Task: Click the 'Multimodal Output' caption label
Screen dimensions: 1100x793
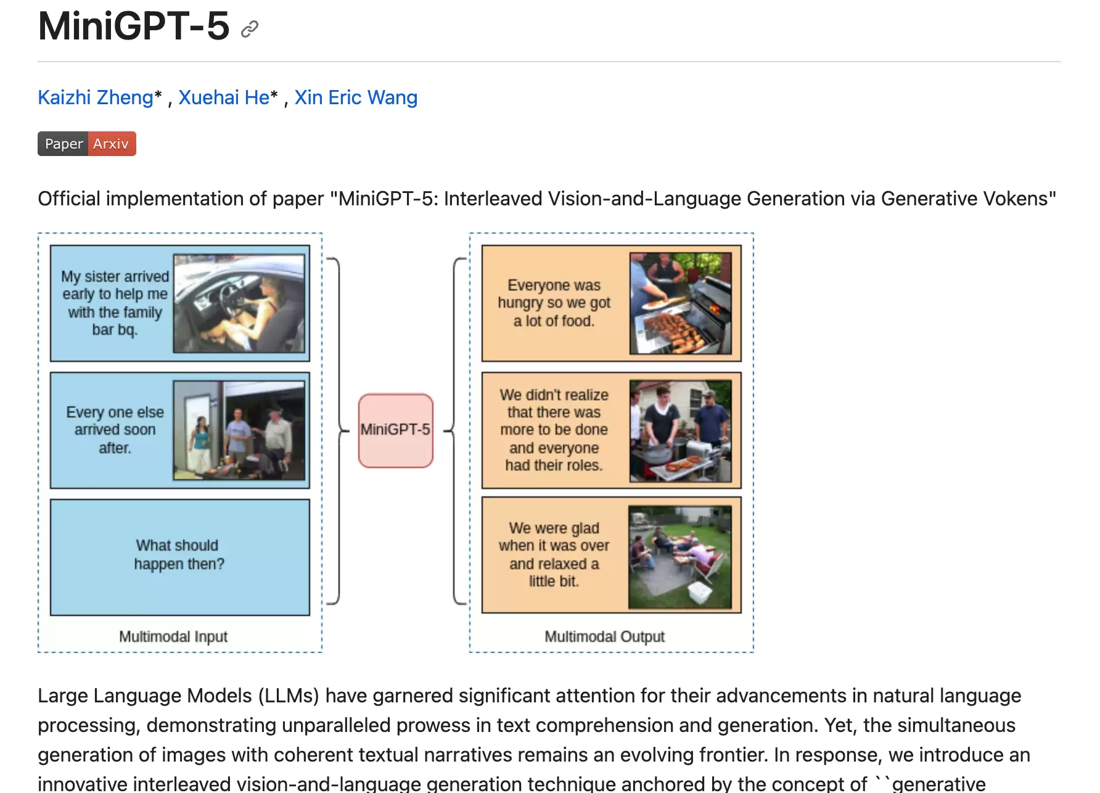Action: (x=604, y=636)
